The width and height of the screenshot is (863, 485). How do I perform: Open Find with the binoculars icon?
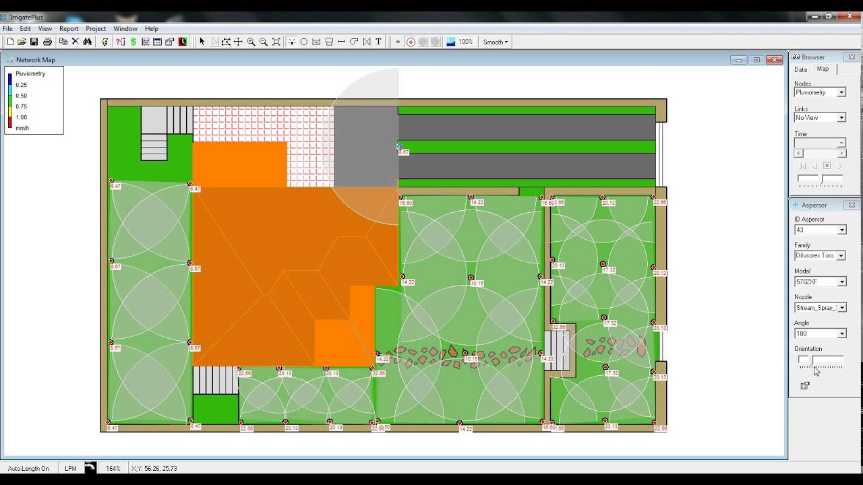(x=88, y=42)
